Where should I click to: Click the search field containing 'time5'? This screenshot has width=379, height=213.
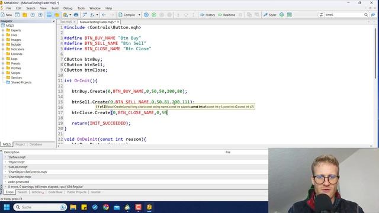tap(343, 15)
